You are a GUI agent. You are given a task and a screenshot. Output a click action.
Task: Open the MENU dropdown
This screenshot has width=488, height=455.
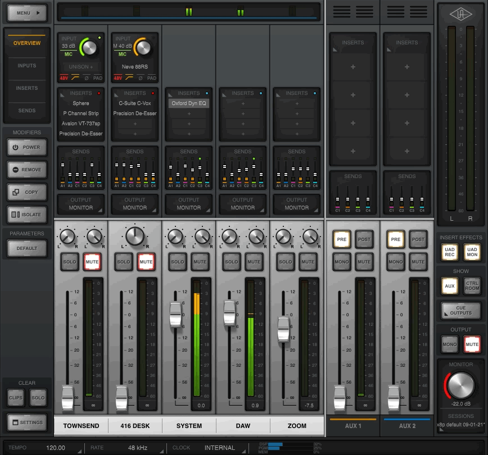(27, 12)
